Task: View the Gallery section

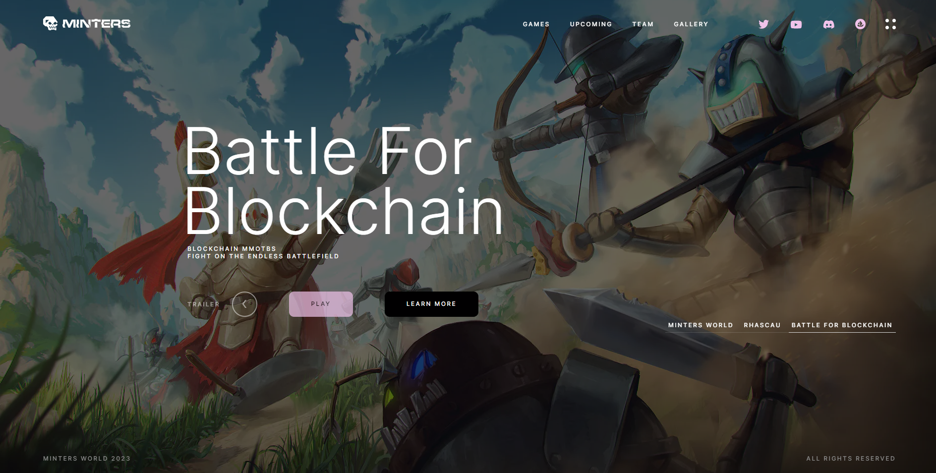Action: click(691, 24)
